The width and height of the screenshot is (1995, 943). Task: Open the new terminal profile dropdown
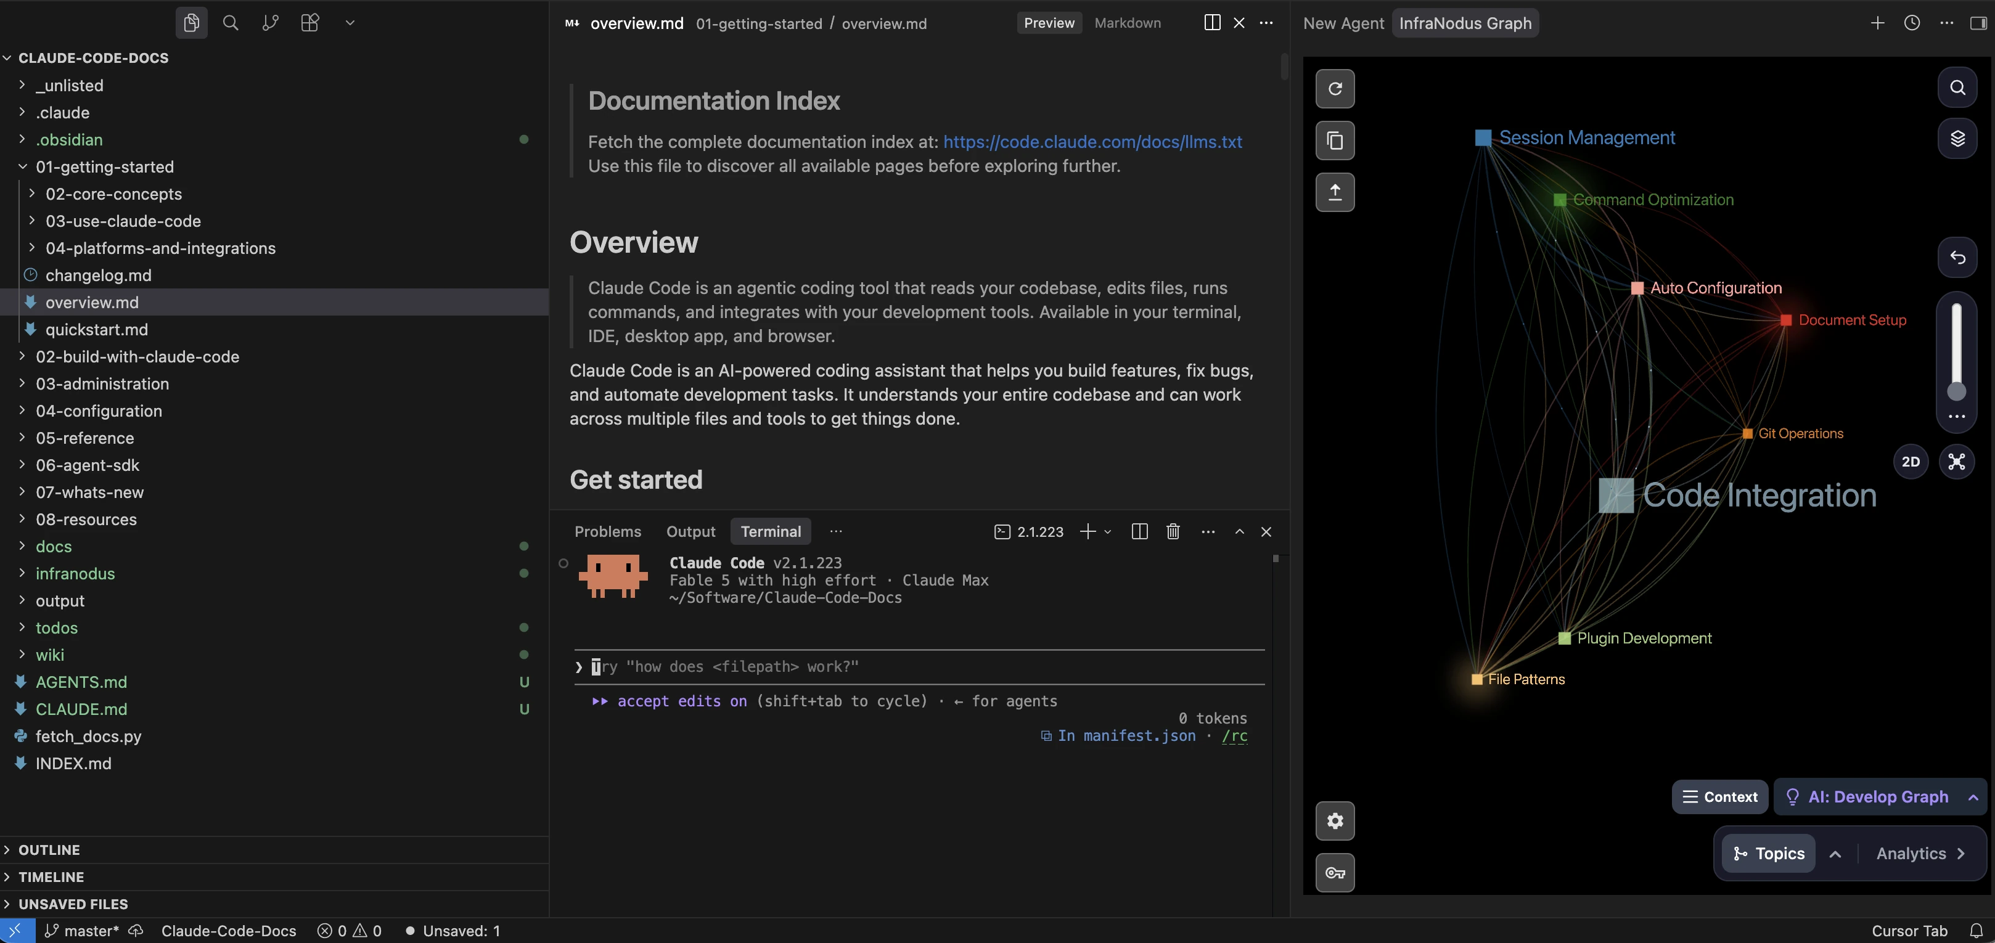[x=1107, y=532]
